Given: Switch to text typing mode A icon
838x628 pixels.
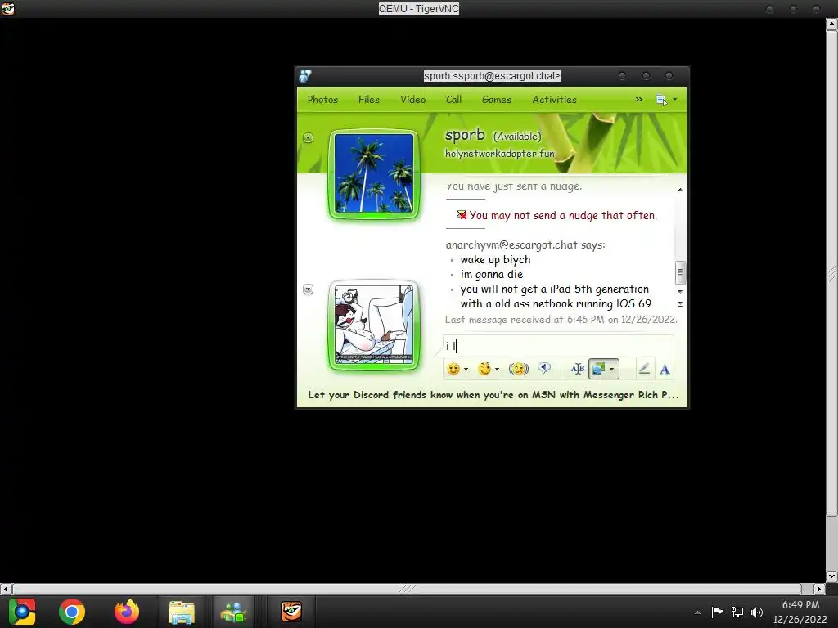Looking at the screenshot, I should pos(665,369).
